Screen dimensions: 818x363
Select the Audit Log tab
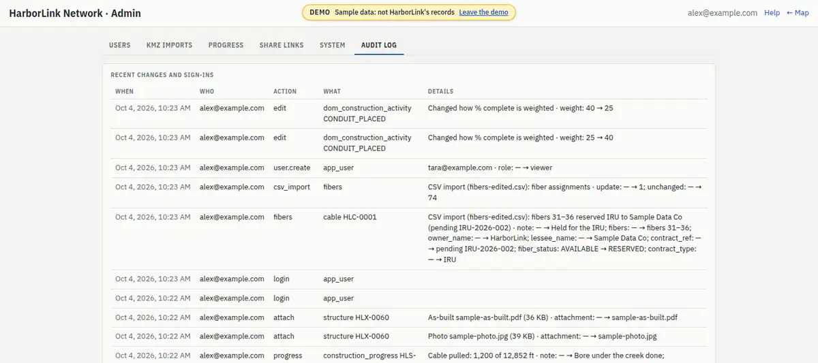coord(379,45)
